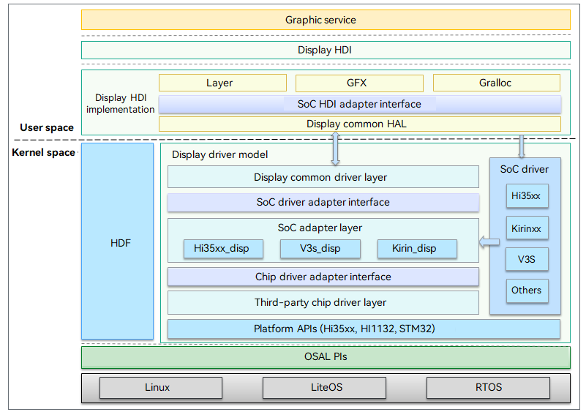The height and width of the screenshot is (412, 586).
Task: Select the SoC HDI adapter interface bar
Action: pyautogui.click(x=359, y=104)
